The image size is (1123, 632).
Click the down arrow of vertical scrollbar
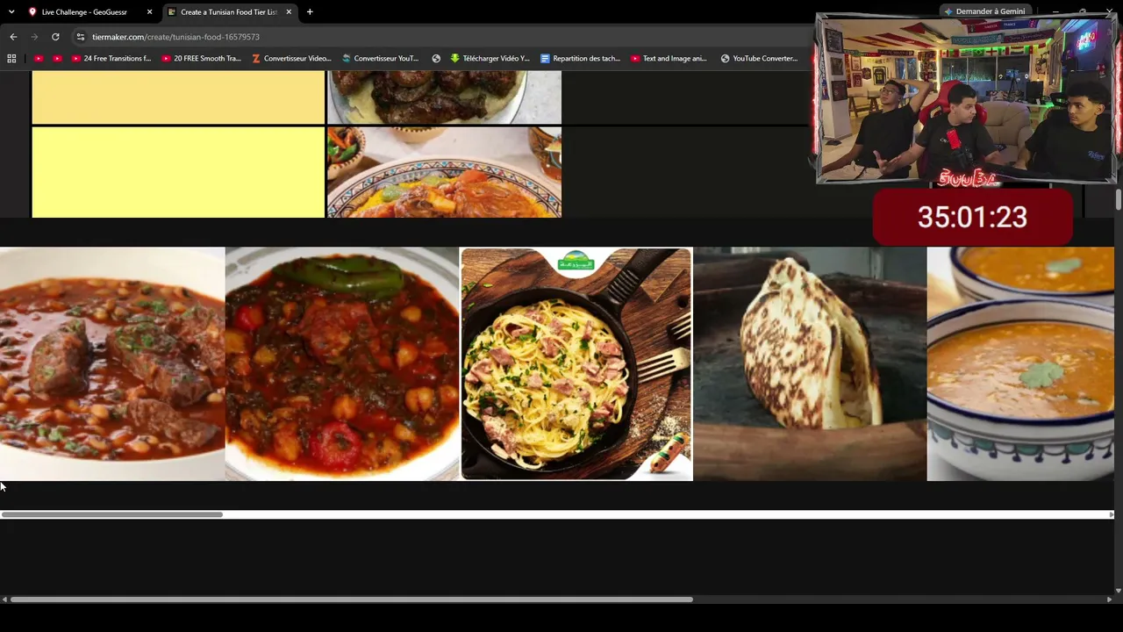[1119, 591]
